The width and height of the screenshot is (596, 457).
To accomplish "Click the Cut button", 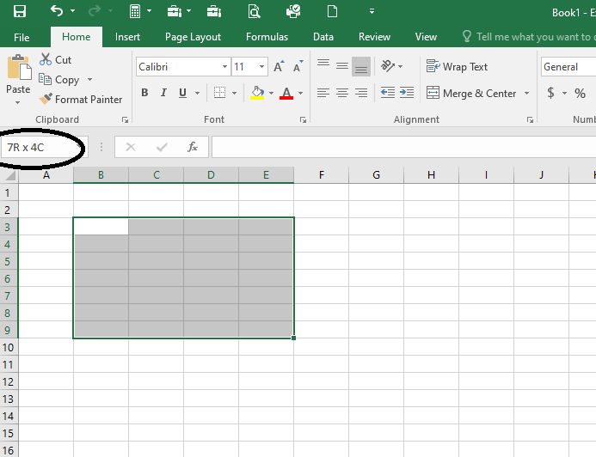I will coord(56,60).
